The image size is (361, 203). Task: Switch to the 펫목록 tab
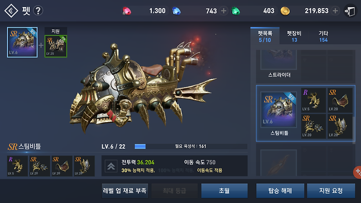(x=265, y=37)
